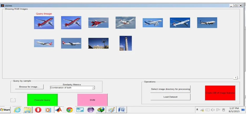Click the Start button
Image resolution: width=247 pixels, height=115 pixels.
click(x=5, y=110)
